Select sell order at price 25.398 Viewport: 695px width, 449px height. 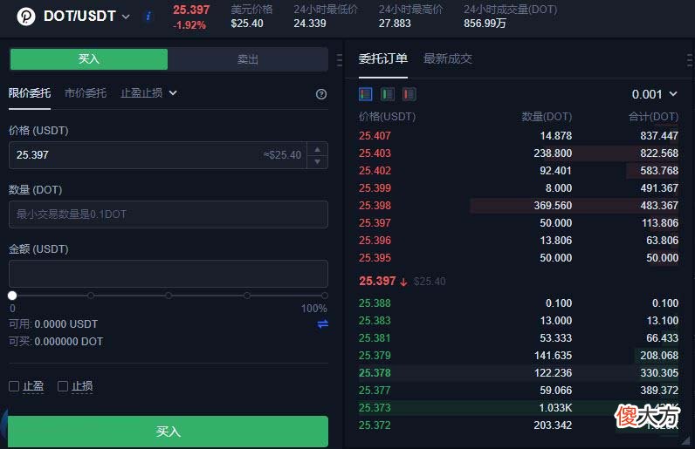[518, 206]
